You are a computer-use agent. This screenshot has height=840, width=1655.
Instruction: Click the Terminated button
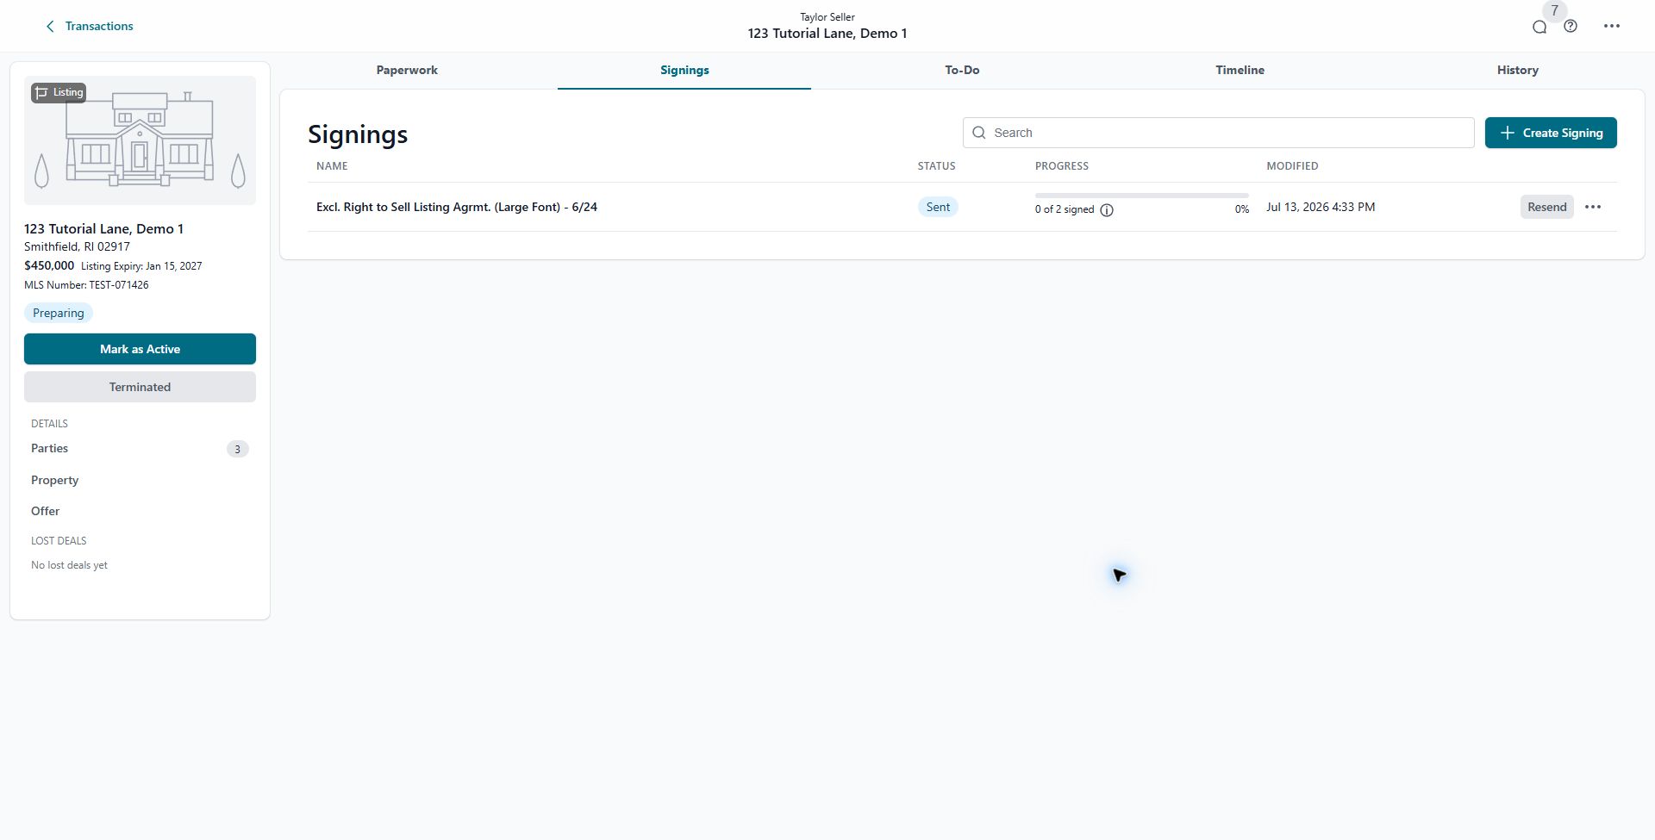pyautogui.click(x=140, y=387)
